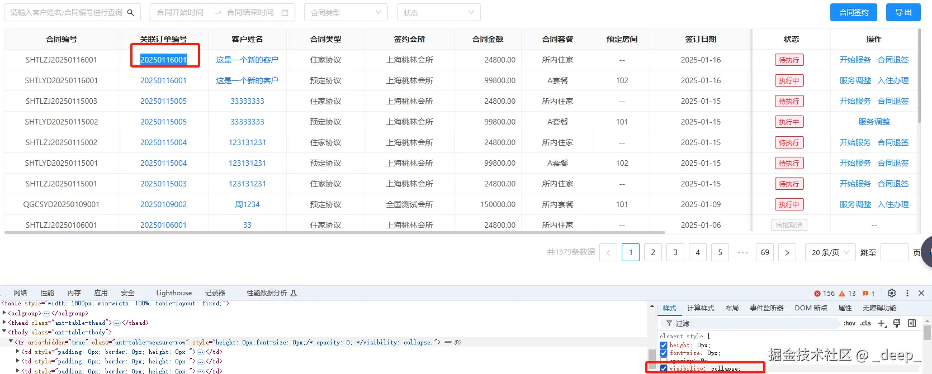The width and height of the screenshot is (932, 374).
Task: Open the 合同类型 dropdown filter
Action: (346, 12)
